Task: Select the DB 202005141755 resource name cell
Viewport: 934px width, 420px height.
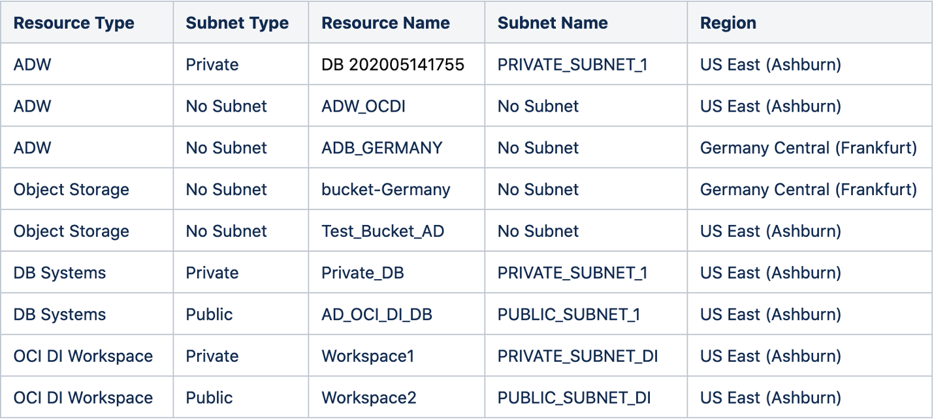Action: (393, 65)
